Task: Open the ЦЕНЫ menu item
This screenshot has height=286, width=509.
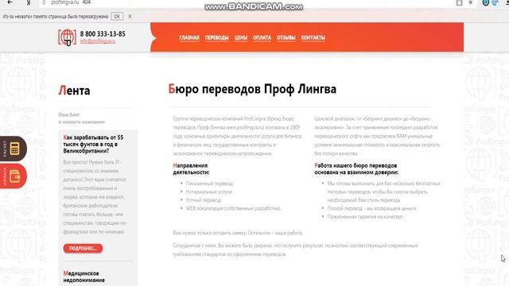Action: click(241, 37)
